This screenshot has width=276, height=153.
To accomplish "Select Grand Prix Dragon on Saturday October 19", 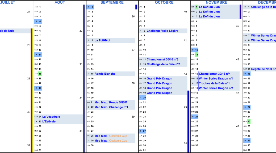I will 160,93.
